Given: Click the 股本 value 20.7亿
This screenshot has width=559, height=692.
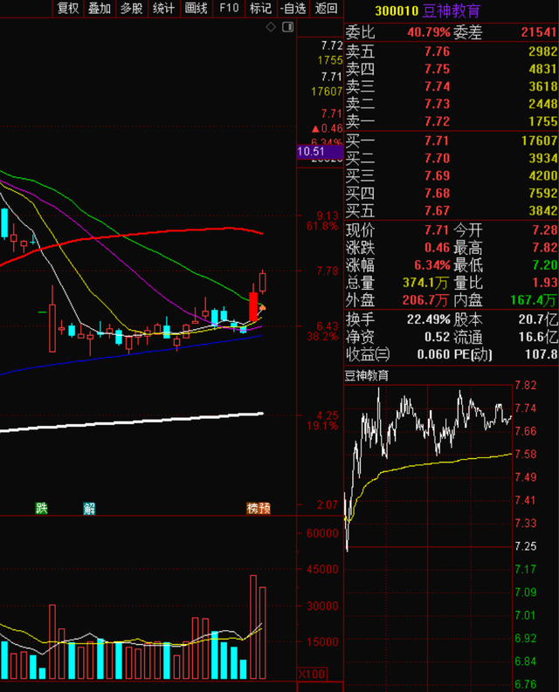Looking at the screenshot, I should [x=538, y=319].
